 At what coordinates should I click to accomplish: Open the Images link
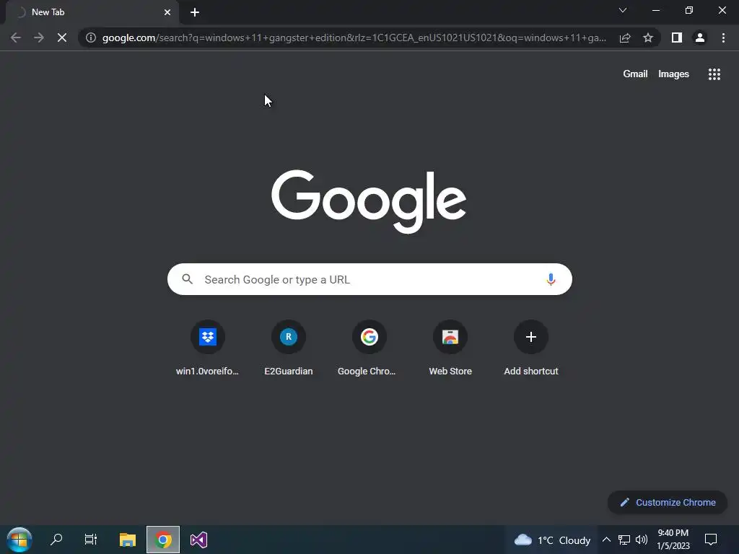click(673, 74)
